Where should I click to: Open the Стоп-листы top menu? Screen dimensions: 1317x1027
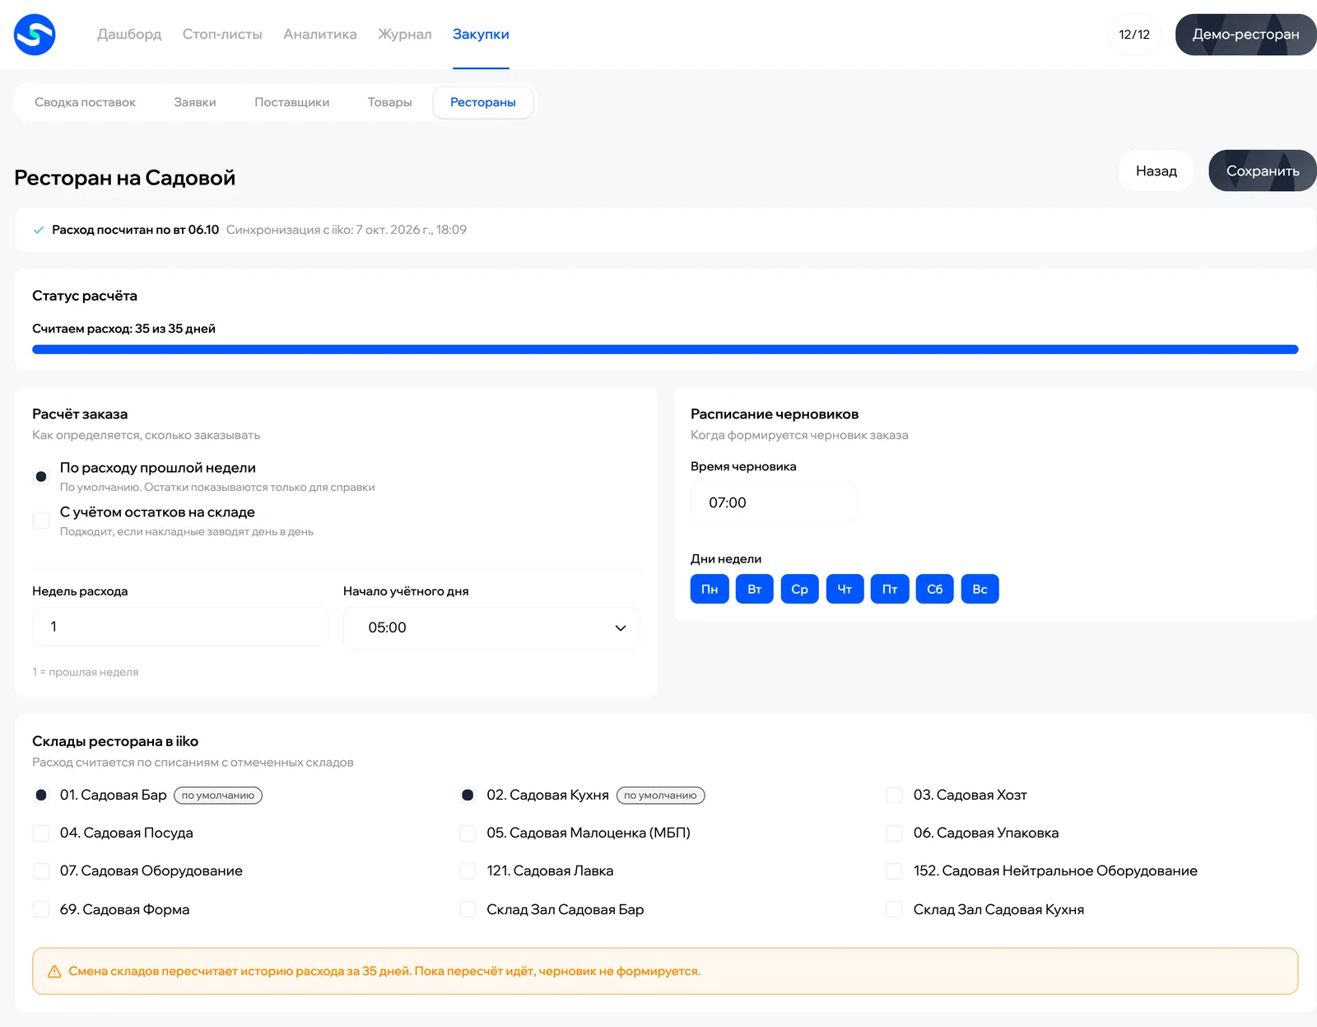pyautogui.click(x=222, y=35)
